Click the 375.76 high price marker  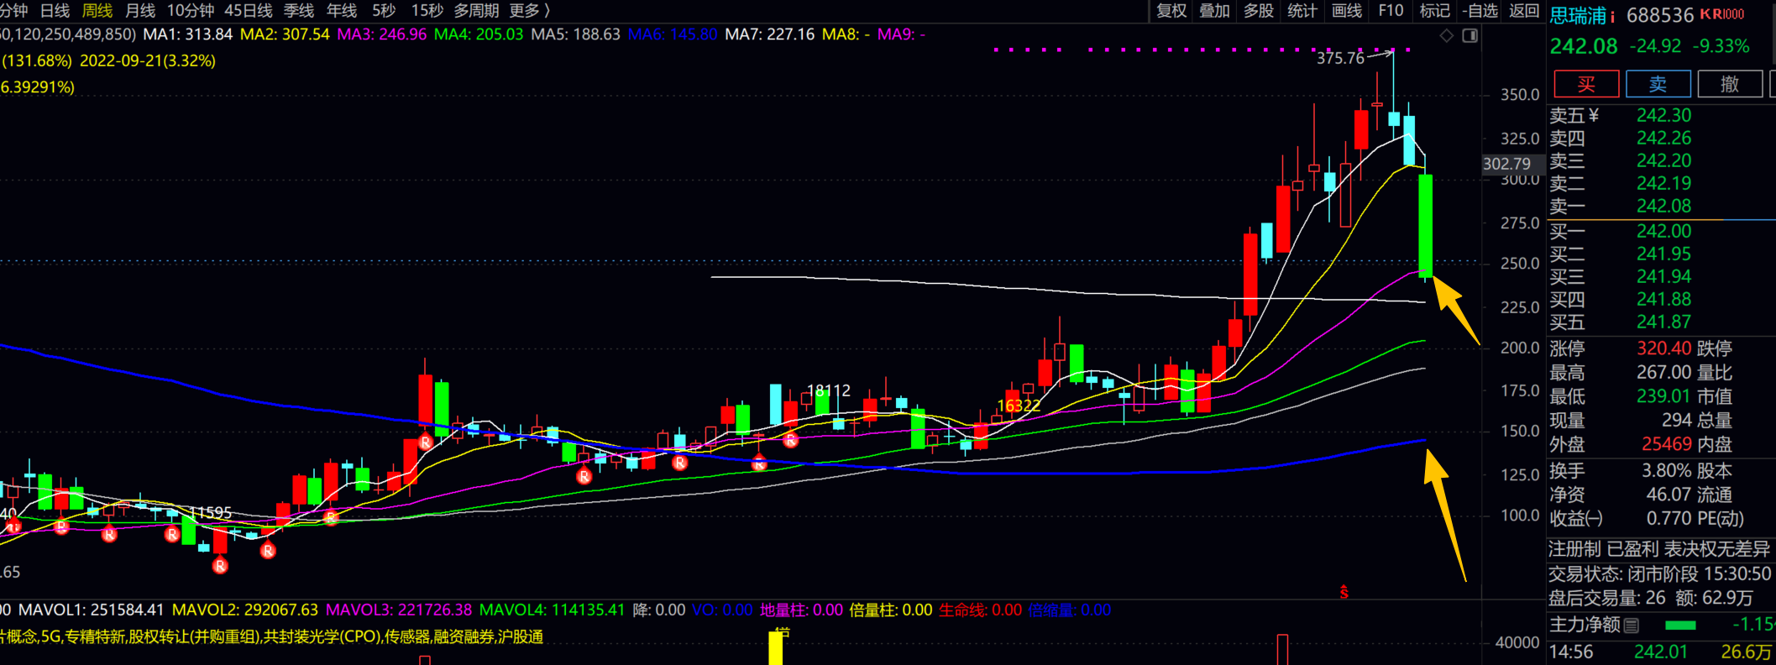click(1340, 58)
